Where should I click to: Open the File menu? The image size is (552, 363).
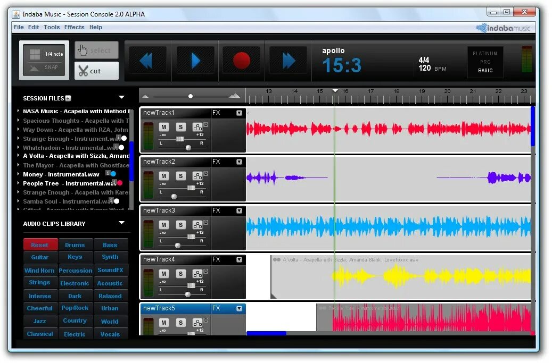(x=19, y=28)
